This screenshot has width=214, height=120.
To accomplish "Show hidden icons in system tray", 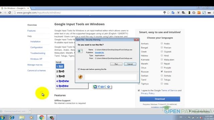I will [185, 118].
